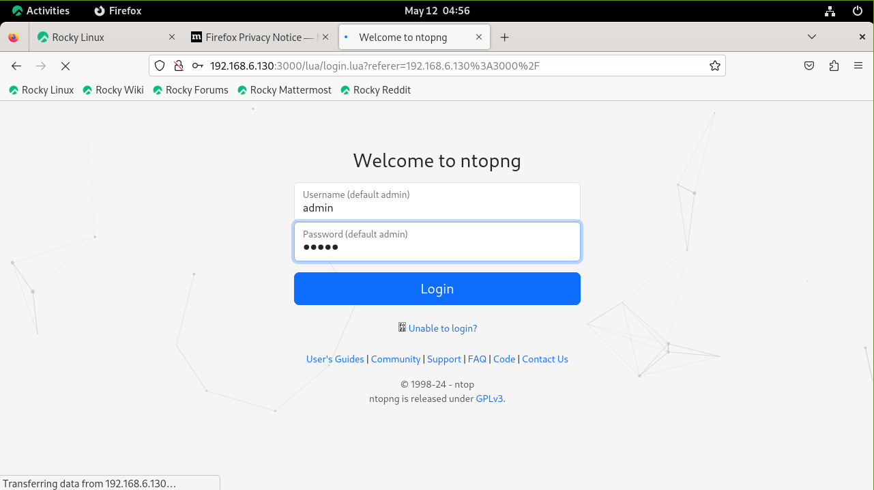Open the User's Guides link
This screenshot has width=874, height=490.
click(x=335, y=359)
